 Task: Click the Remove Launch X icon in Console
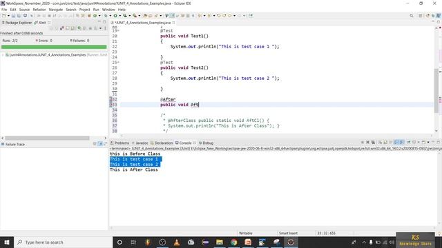pos(367,143)
